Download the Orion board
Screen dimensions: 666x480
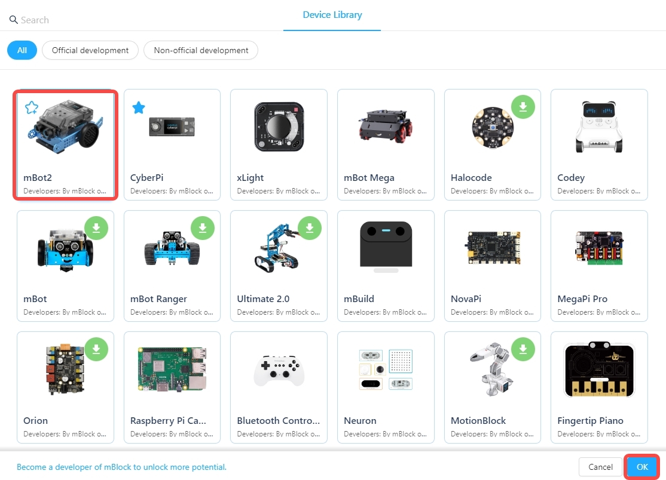(96, 349)
